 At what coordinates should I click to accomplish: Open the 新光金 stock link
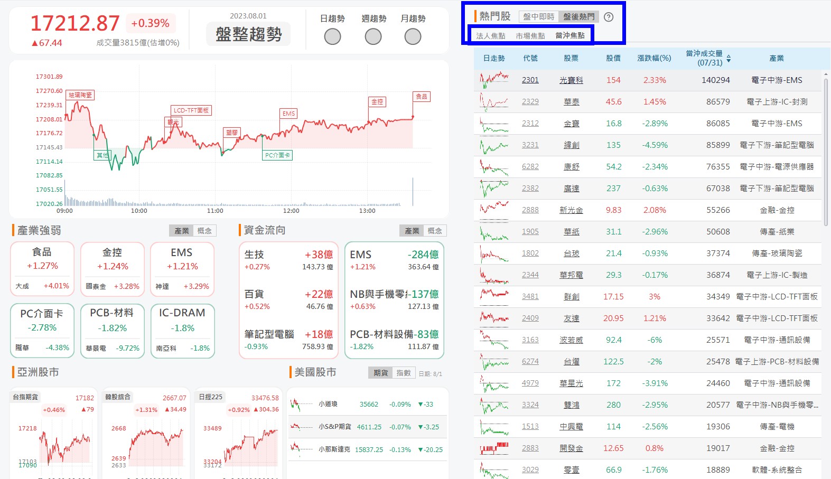tap(571, 210)
